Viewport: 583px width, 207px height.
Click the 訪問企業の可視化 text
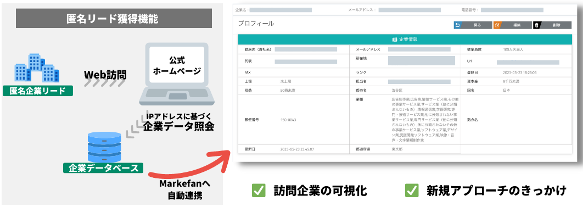[320, 191]
